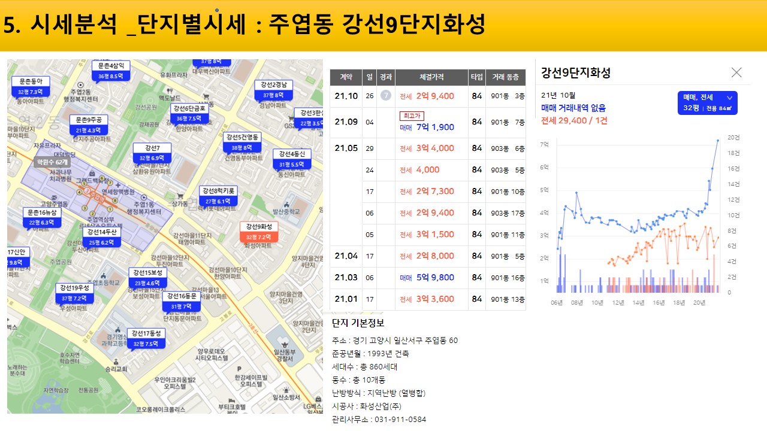
Task: Click the 단지 기본정보 heading
Action: tap(358, 323)
